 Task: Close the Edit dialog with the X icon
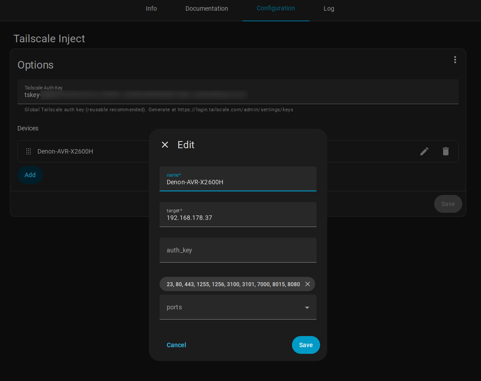pos(165,145)
